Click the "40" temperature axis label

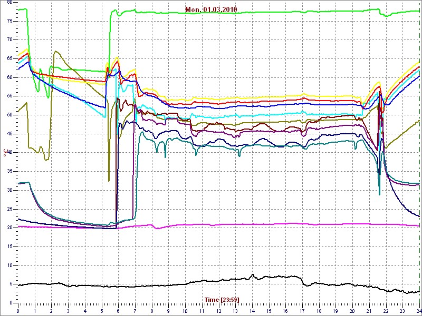point(10,152)
